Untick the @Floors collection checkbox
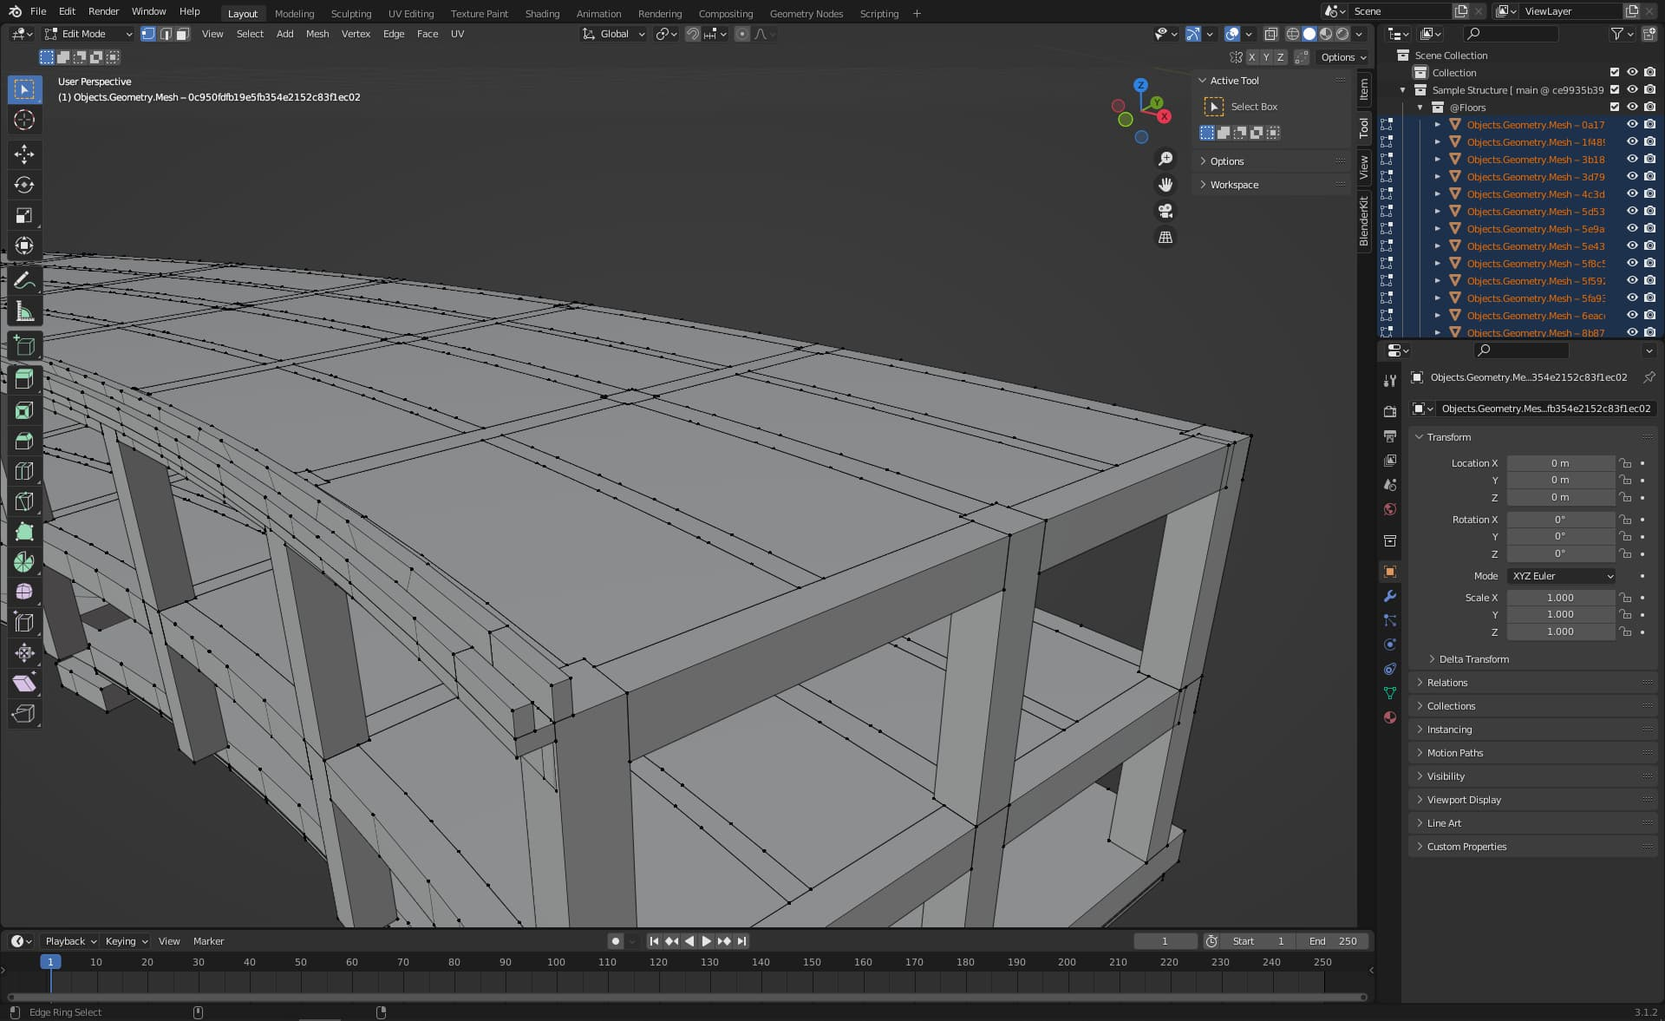1665x1021 pixels. click(x=1615, y=108)
